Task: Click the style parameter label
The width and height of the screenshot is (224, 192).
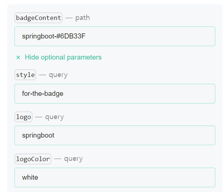Action: 25,75
